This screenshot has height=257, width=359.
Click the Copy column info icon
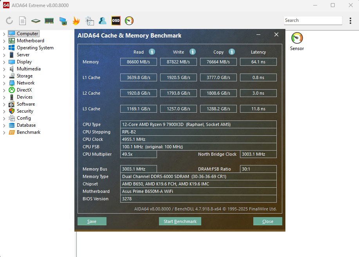[x=232, y=52]
